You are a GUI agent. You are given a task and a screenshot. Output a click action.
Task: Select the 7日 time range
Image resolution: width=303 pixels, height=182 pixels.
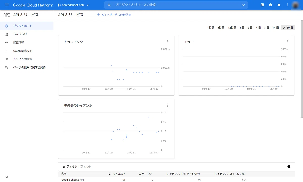[266, 28]
